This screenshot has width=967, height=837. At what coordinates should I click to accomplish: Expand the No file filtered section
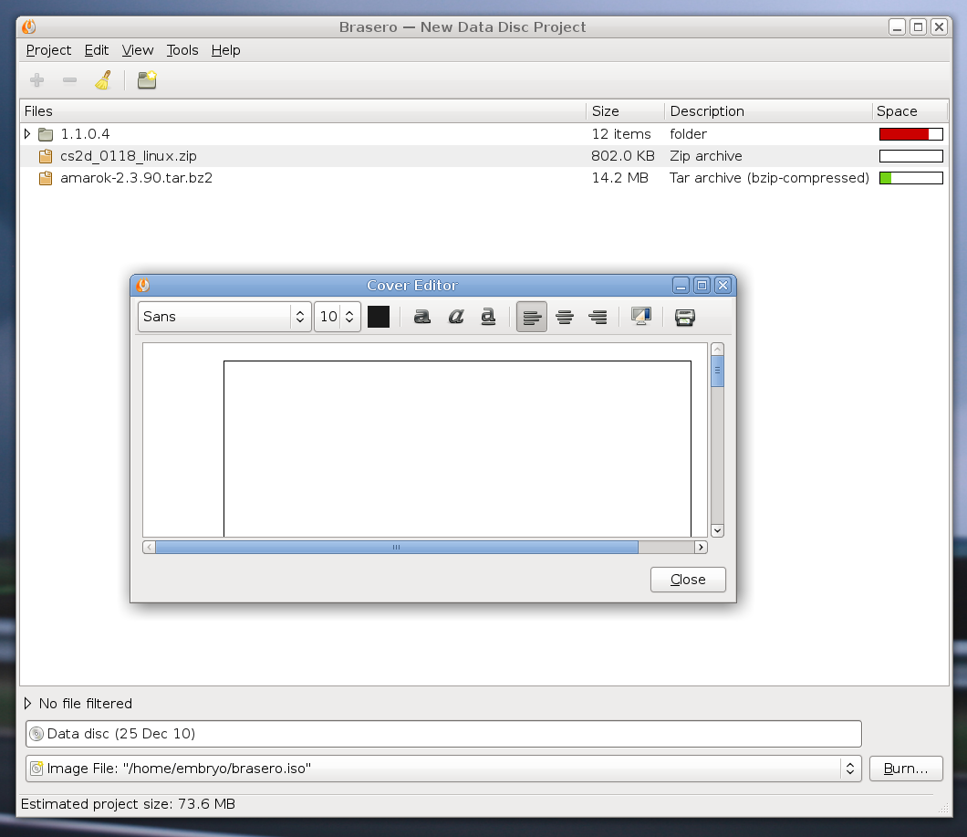click(27, 703)
